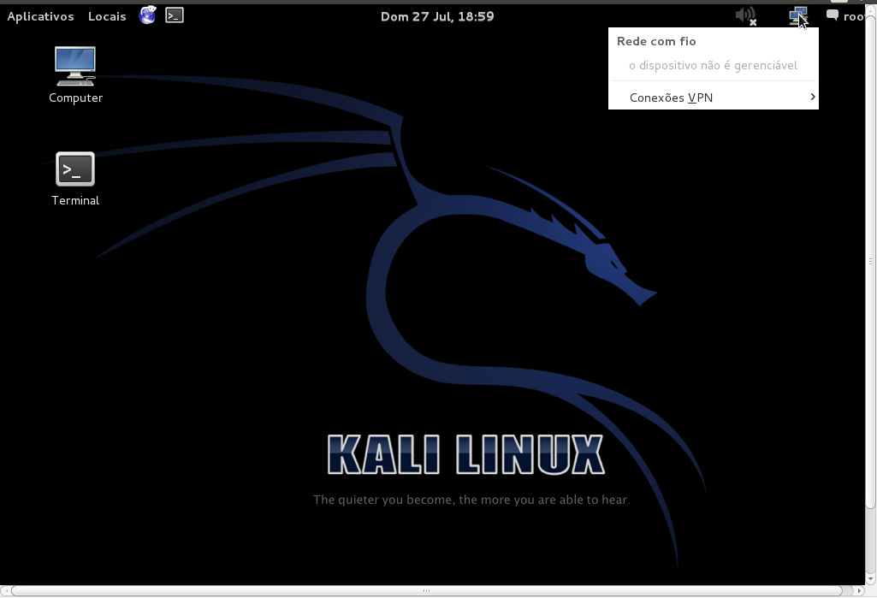Image resolution: width=877 pixels, height=598 pixels.
Task: Click the terminal launcher in top panel
Action: coord(175,15)
